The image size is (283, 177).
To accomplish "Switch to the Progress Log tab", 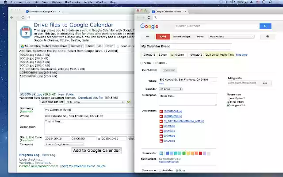I will click(x=29, y=155).
